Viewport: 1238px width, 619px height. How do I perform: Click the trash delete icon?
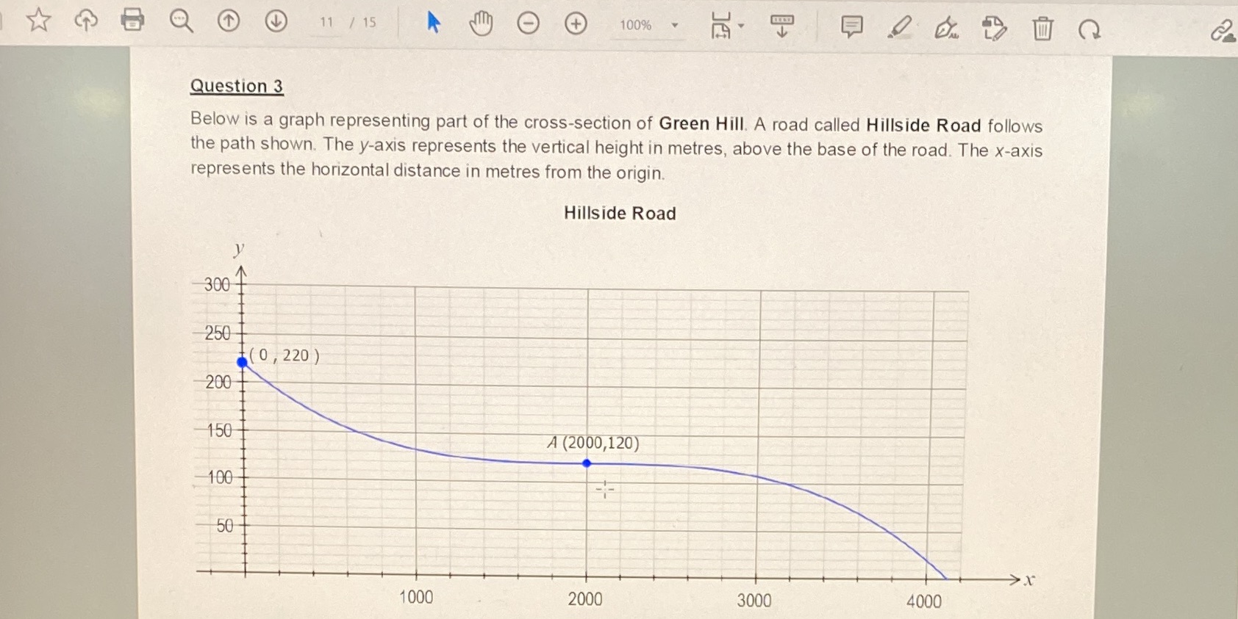[1042, 29]
